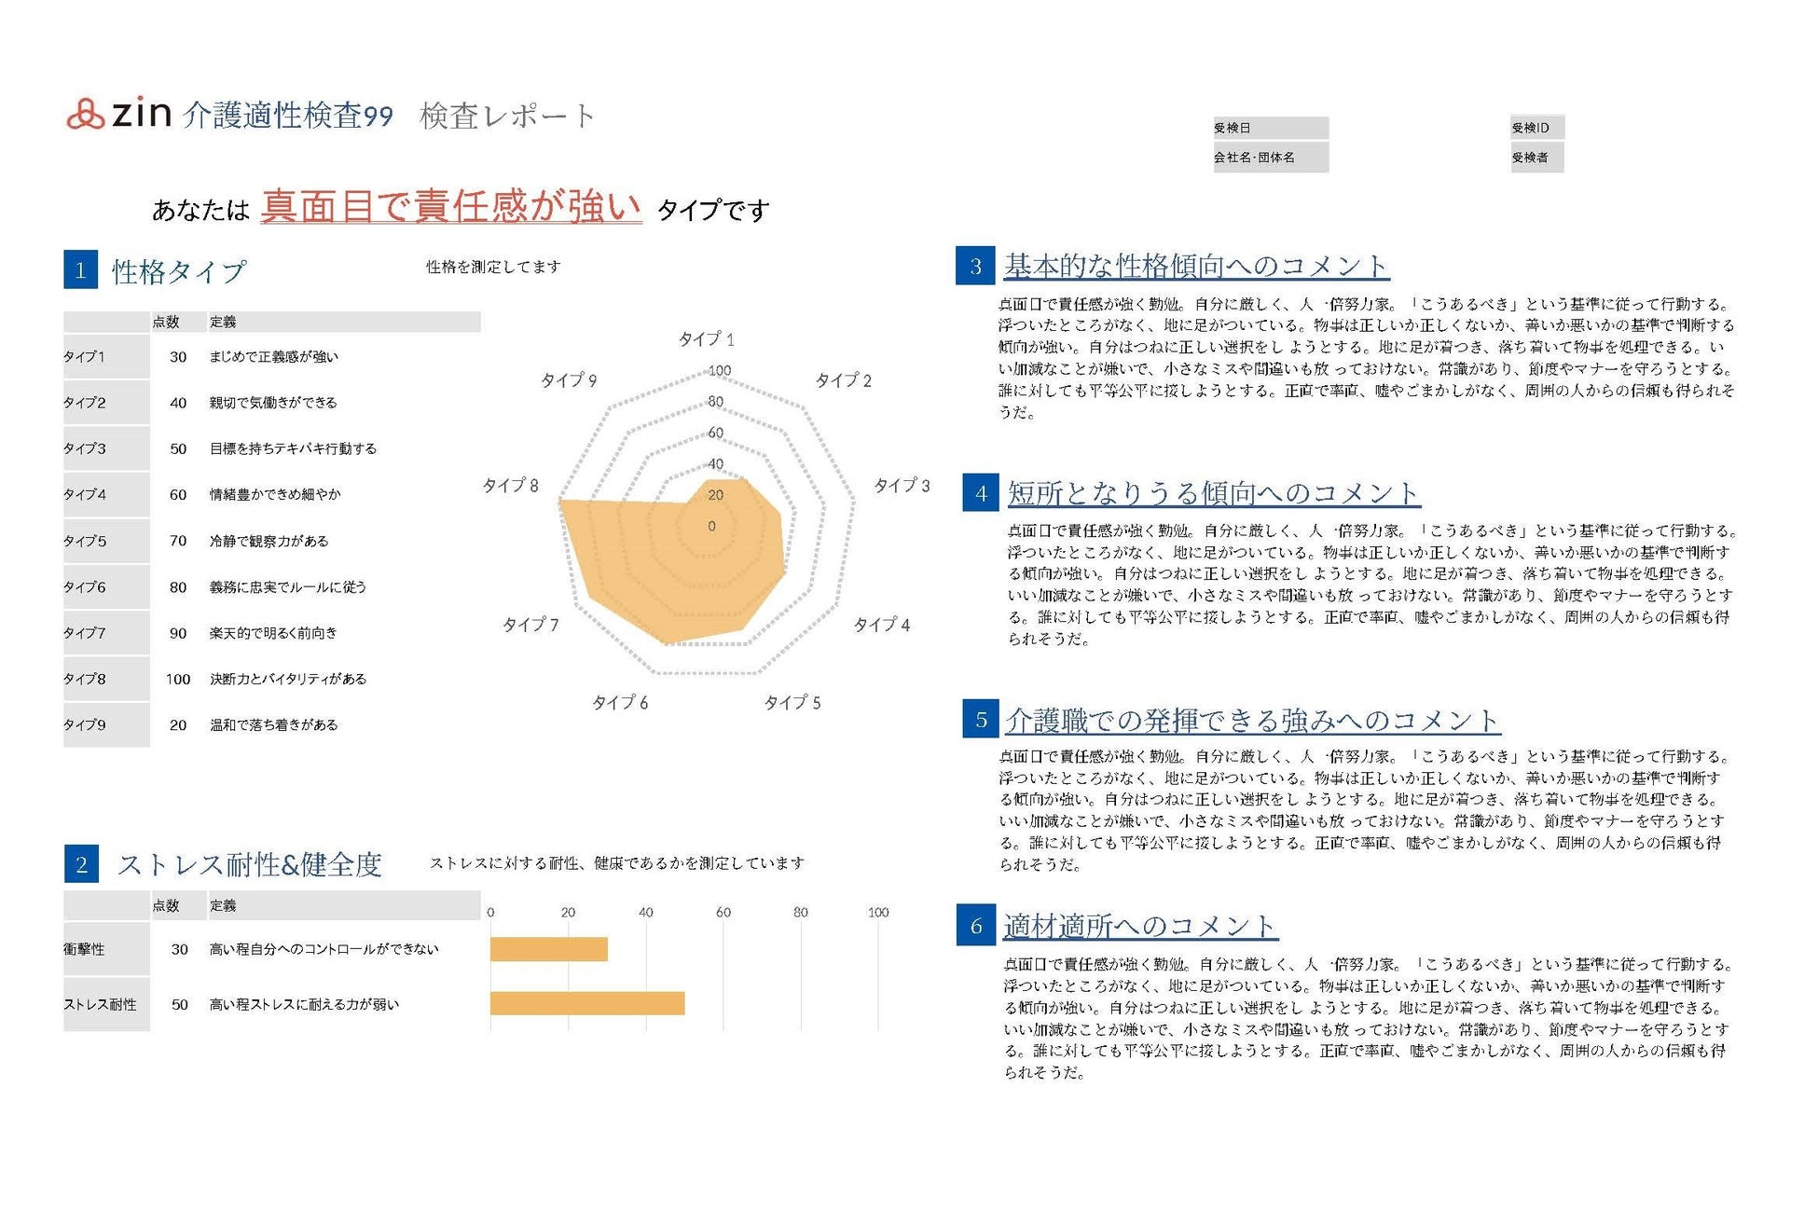Click the blue number 1 section badge
This screenshot has width=1818, height=1212.
(81, 270)
